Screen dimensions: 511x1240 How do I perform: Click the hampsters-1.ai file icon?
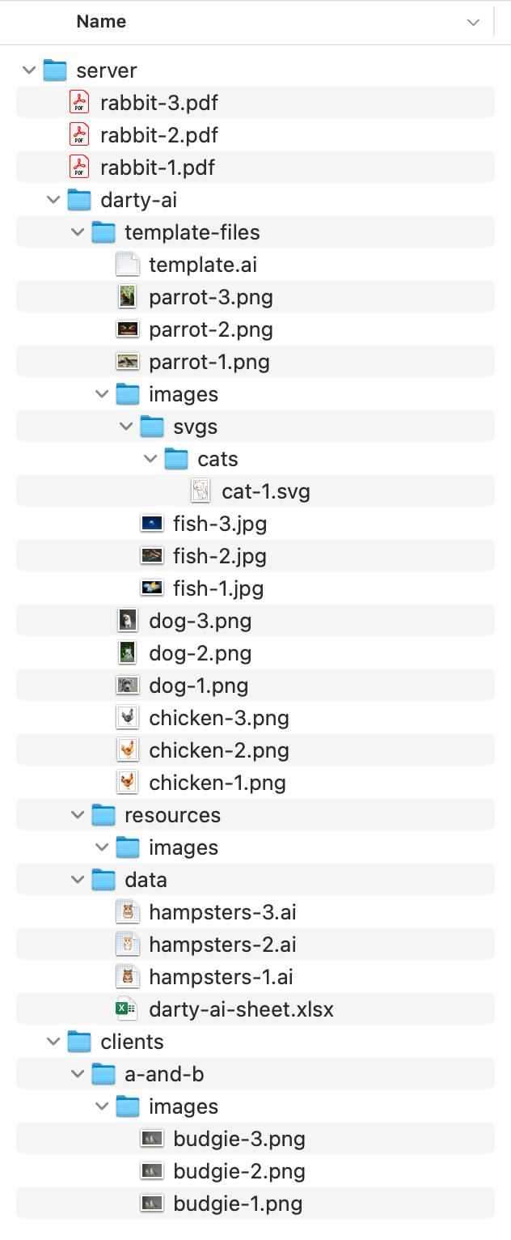(127, 975)
